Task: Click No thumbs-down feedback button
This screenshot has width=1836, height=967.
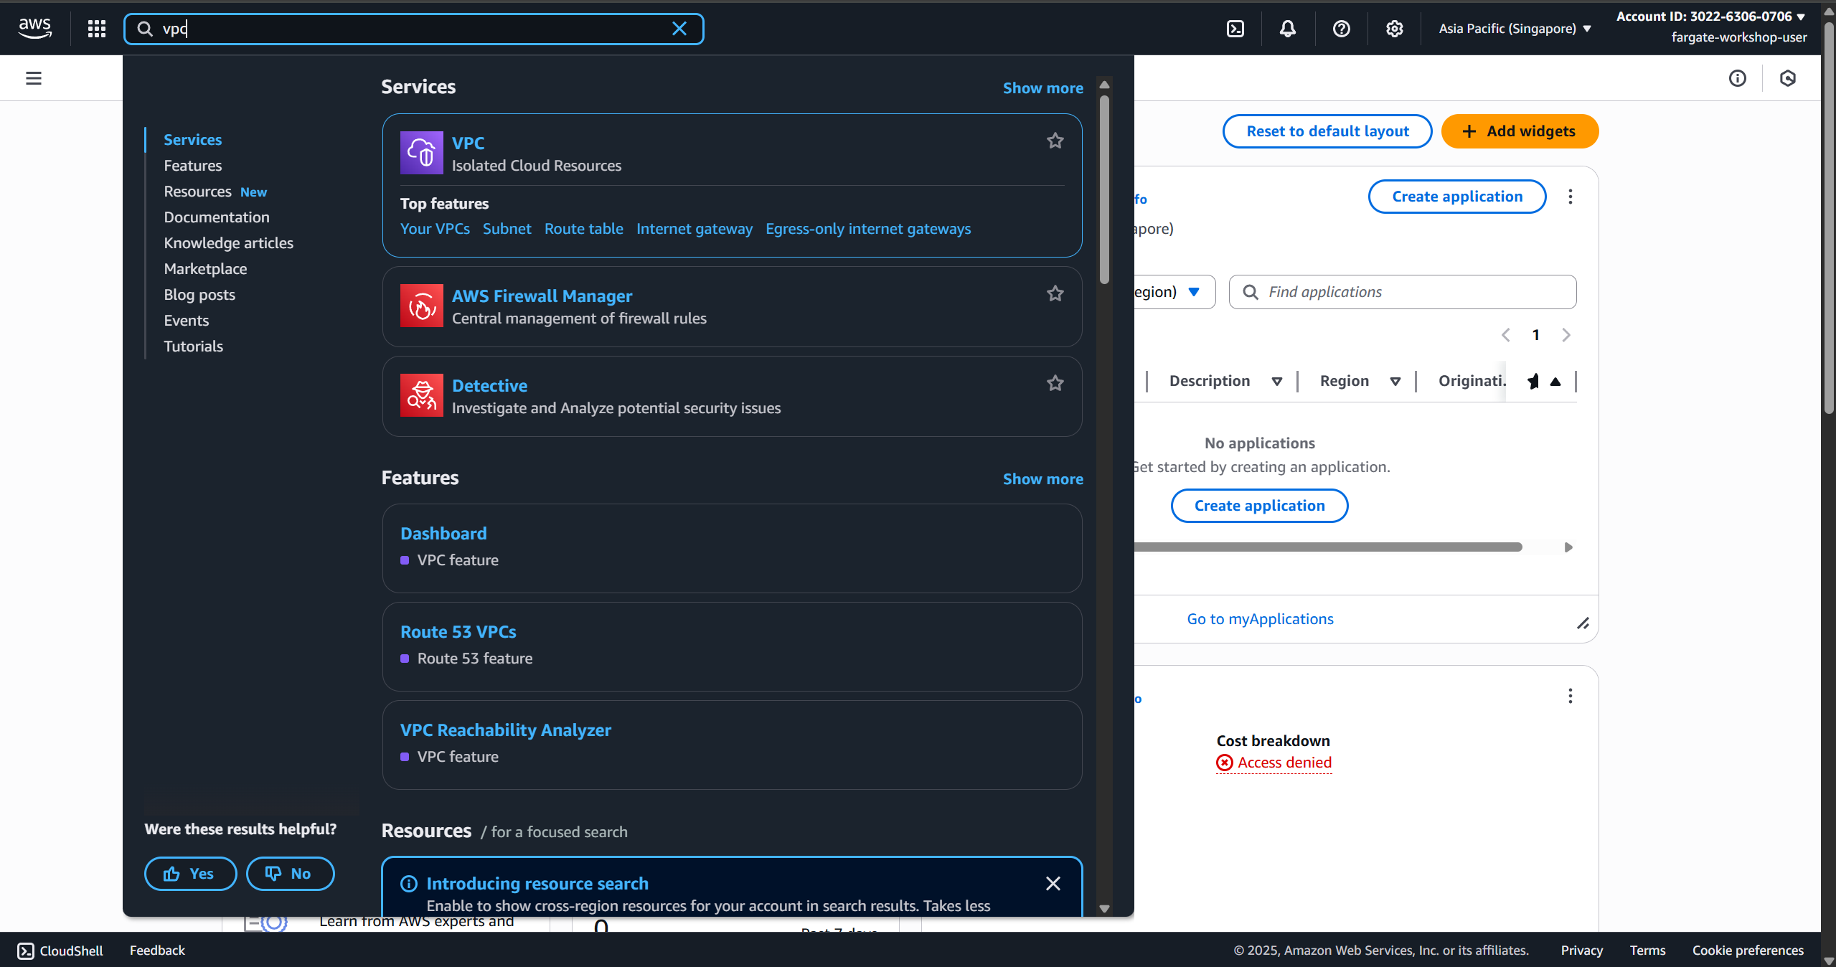Action: [x=290, y=874]
